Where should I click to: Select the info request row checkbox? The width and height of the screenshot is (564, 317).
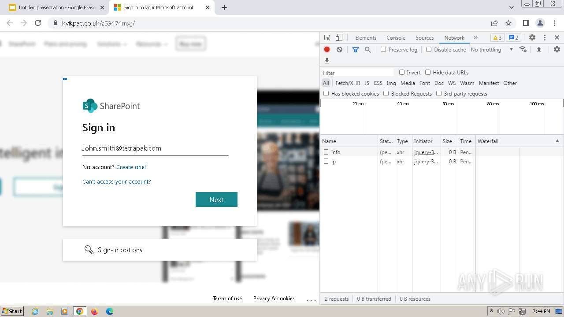pos(326,152)
